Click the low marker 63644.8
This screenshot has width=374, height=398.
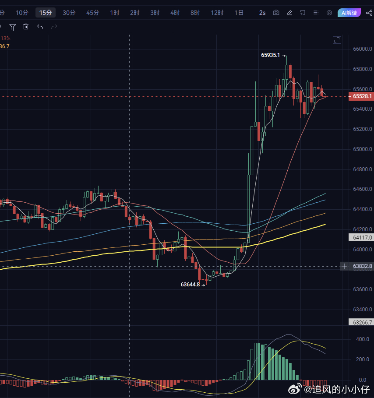coord(190,285)
